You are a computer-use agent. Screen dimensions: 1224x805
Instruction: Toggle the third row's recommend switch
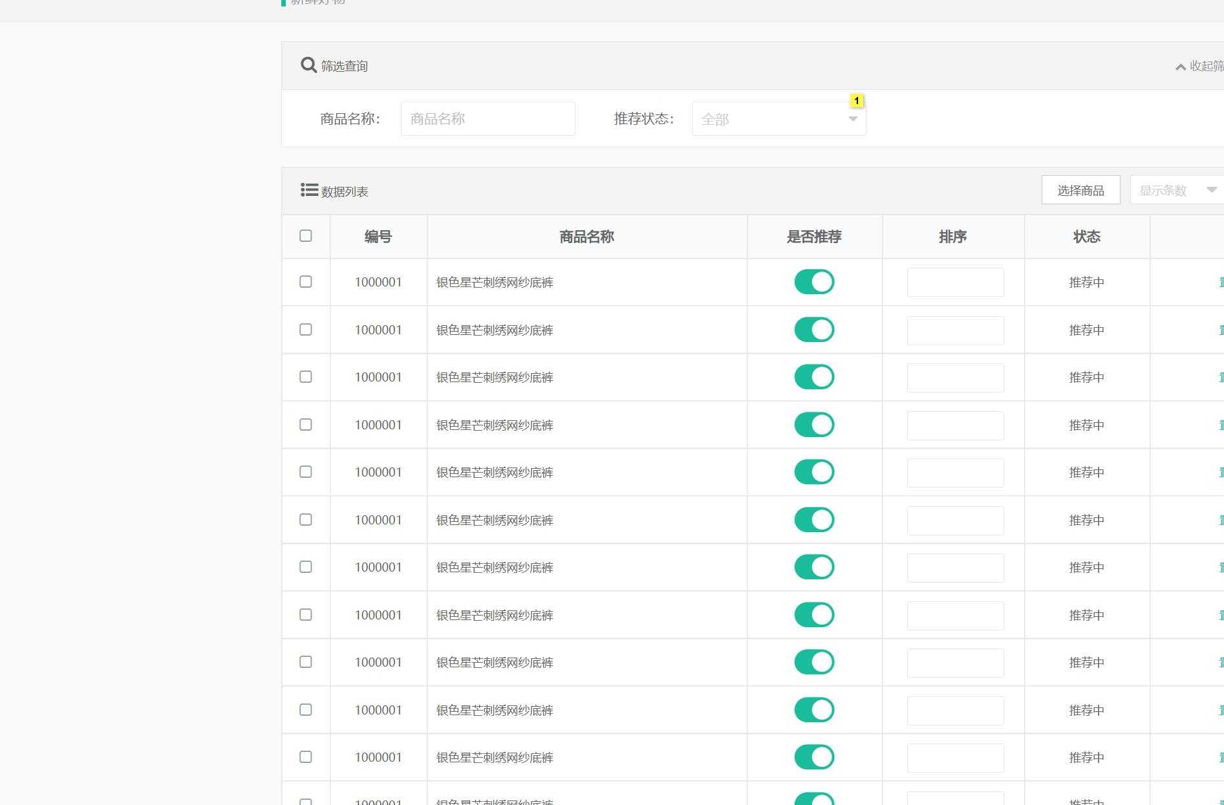coord(814,377)
